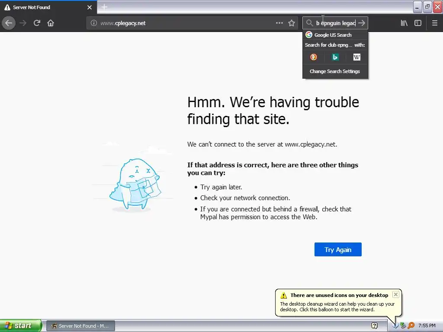443x332 pixels.
Task: Click 'Check your network connection.' text
Action: [245, 198]
